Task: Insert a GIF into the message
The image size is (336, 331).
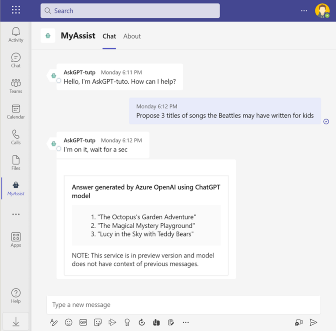Action: coord(83,322)
